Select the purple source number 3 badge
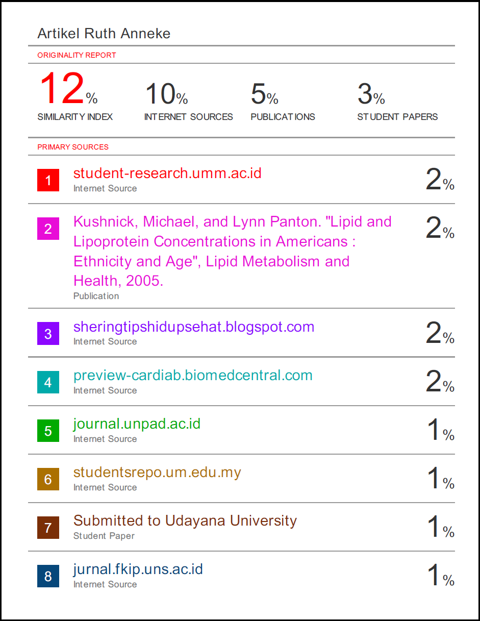The width and height of the screenshot is (480, 621). 48,334
